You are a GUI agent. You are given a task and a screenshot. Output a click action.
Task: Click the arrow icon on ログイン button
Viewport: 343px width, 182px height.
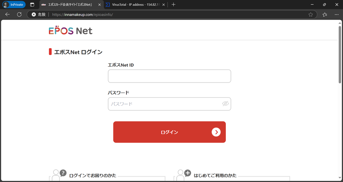pyautogui.click(x=216, y=132)
